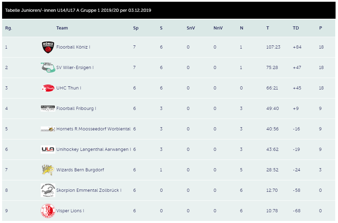Click the Sp column header

point(136,28)
